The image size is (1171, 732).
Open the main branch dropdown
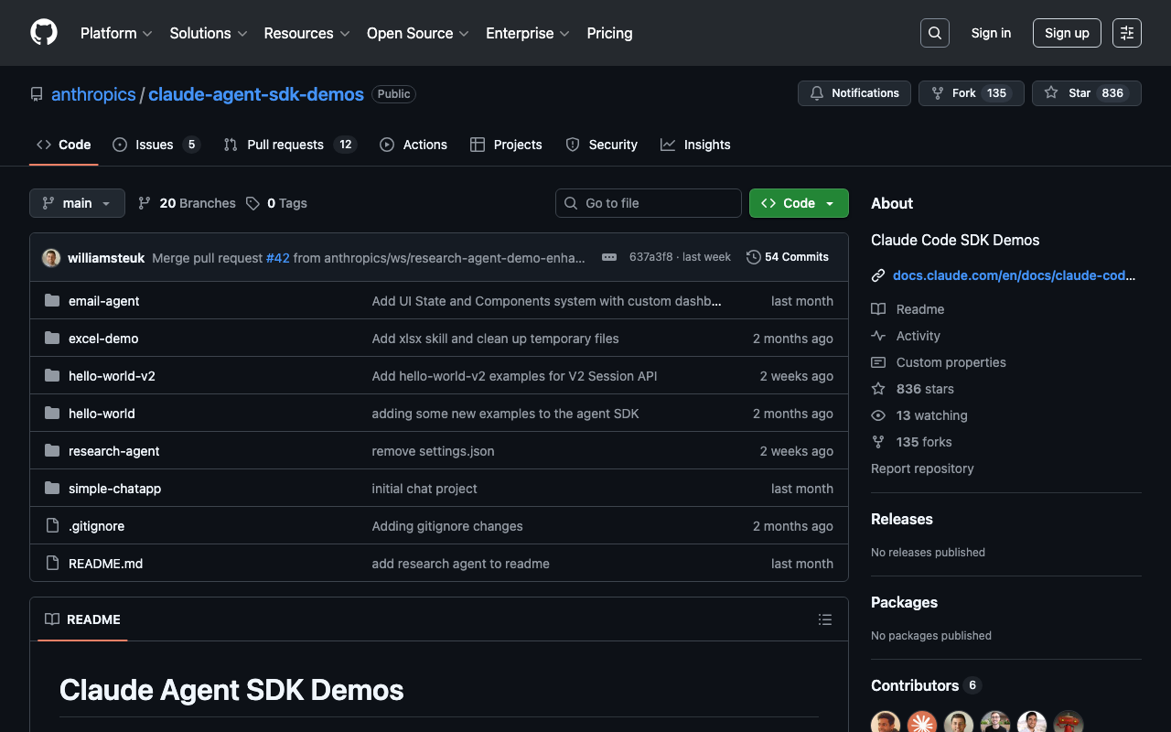[77, 203]
